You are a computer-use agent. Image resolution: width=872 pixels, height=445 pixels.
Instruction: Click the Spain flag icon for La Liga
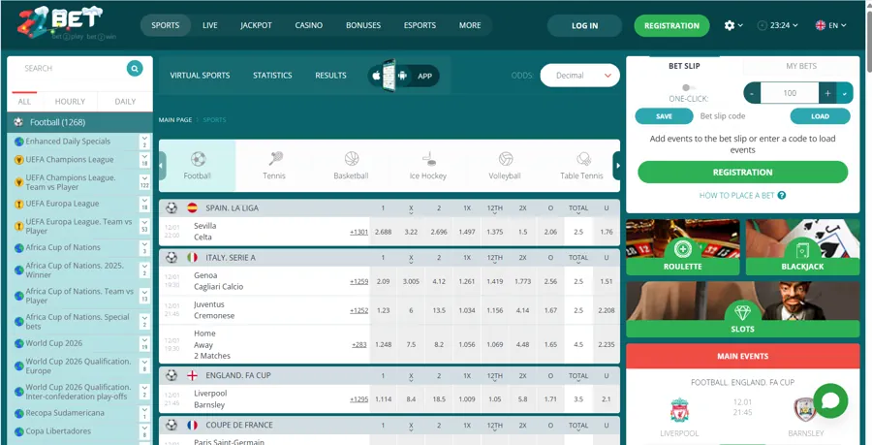pos(193,208)
